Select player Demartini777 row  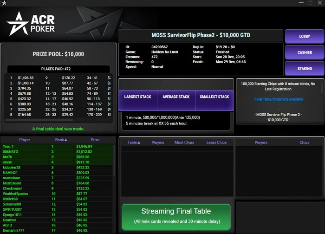(57, 230)
